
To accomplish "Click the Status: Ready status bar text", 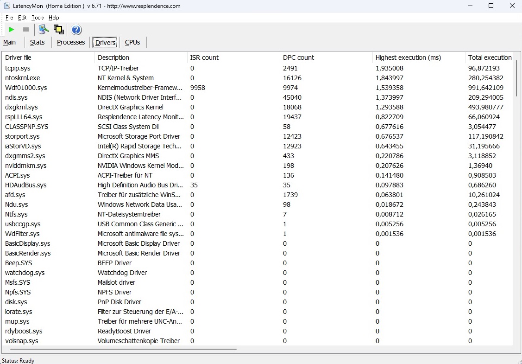I will click(18, 360).
